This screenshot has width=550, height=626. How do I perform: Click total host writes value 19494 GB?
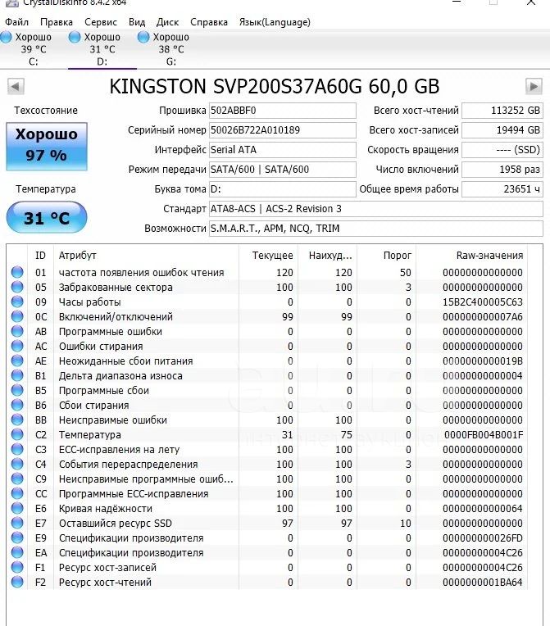click(502, 130)
